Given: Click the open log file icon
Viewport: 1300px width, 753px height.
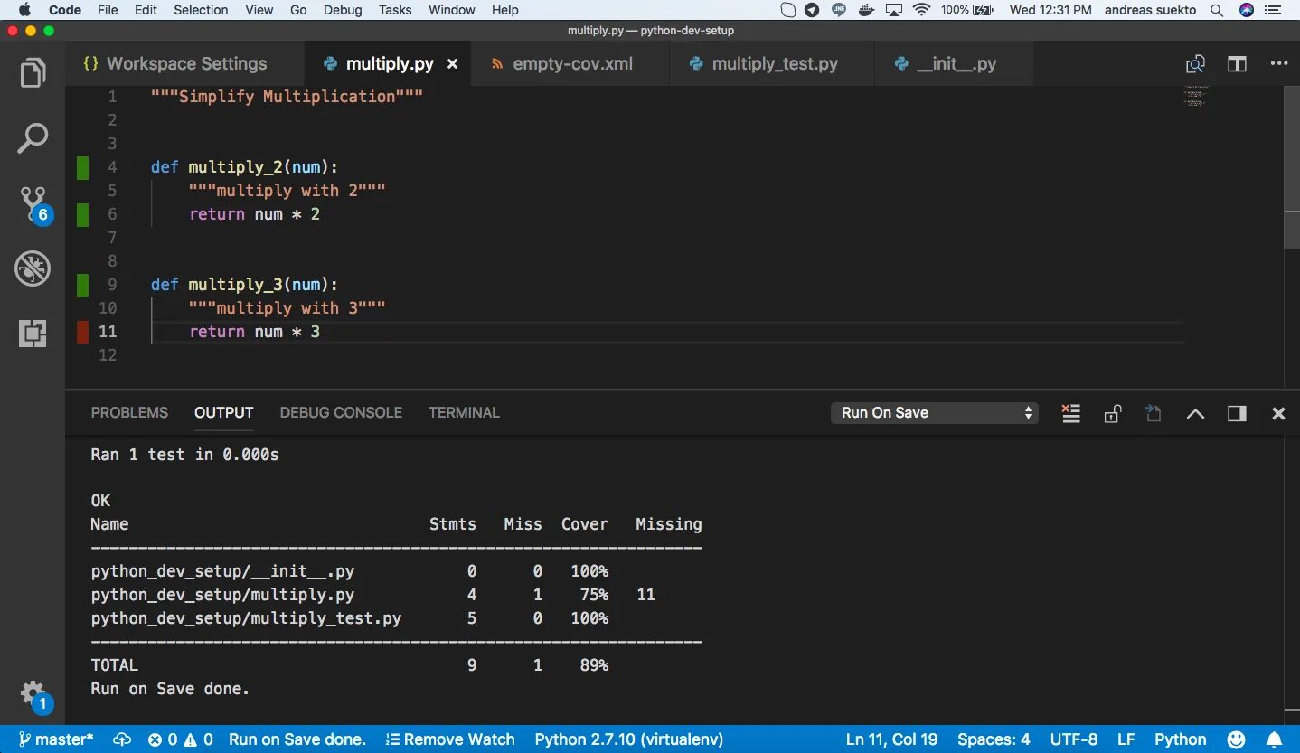Looking at the screenshot, I should [1153, 413].
